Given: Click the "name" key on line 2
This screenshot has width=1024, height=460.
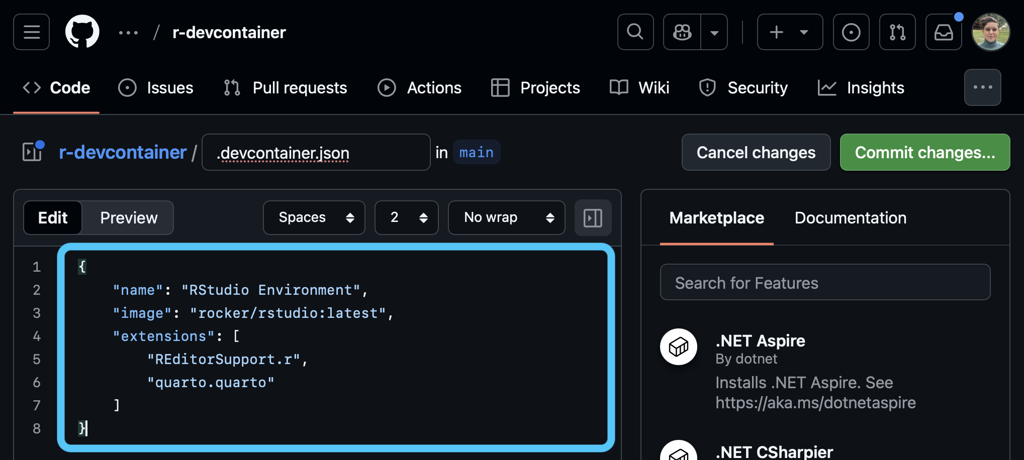Looking at the screenshot, I should click(138, 290).
